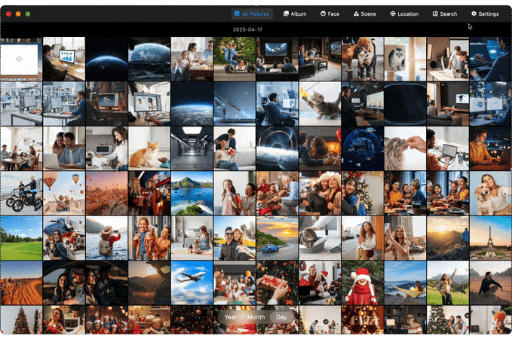The width and height of the screenshot is (512, 339).
Task: Open the child in Santa hat photo
Action: click(362, 282)
